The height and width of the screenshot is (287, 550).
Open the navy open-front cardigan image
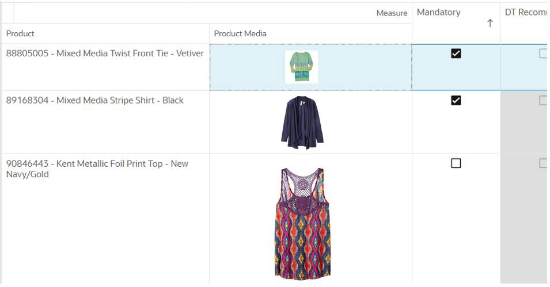pos(302,123)
